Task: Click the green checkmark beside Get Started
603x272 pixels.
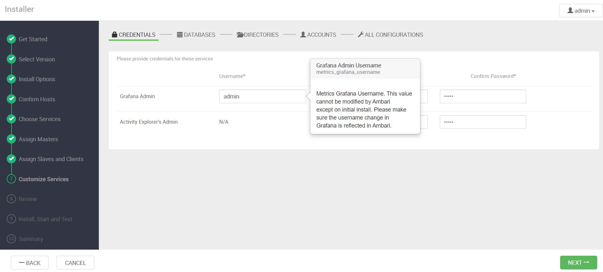Action: (x=12, y=39)
